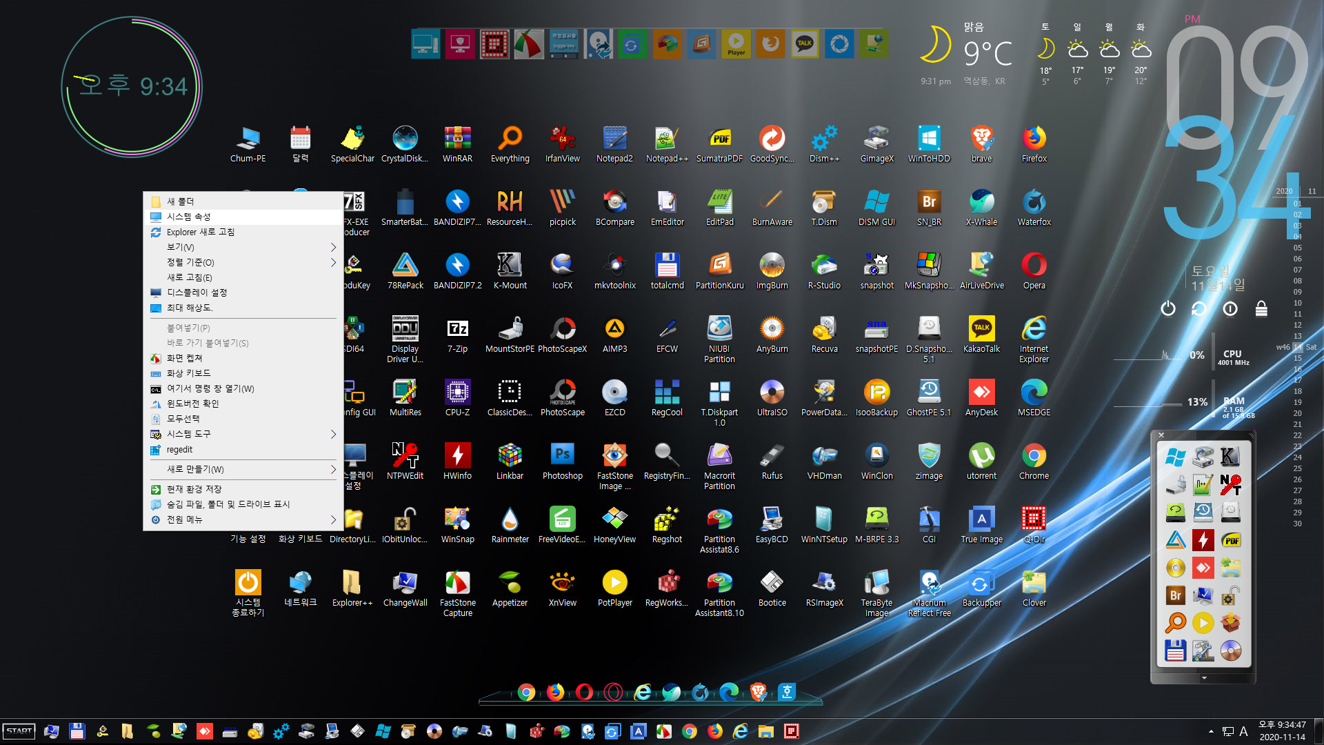Select 디스플레이 설정 menu entry
Screen dimensions: 1324x745
243,292
